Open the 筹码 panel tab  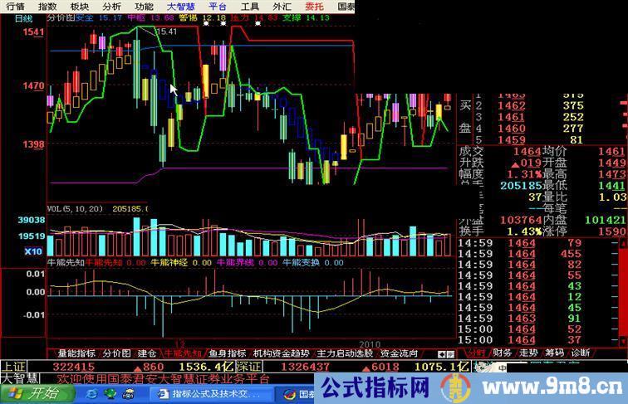tap(554, 353)
